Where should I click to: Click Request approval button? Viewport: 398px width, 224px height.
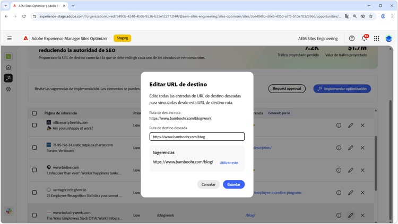pyautogui.click(x=287, y=88)
